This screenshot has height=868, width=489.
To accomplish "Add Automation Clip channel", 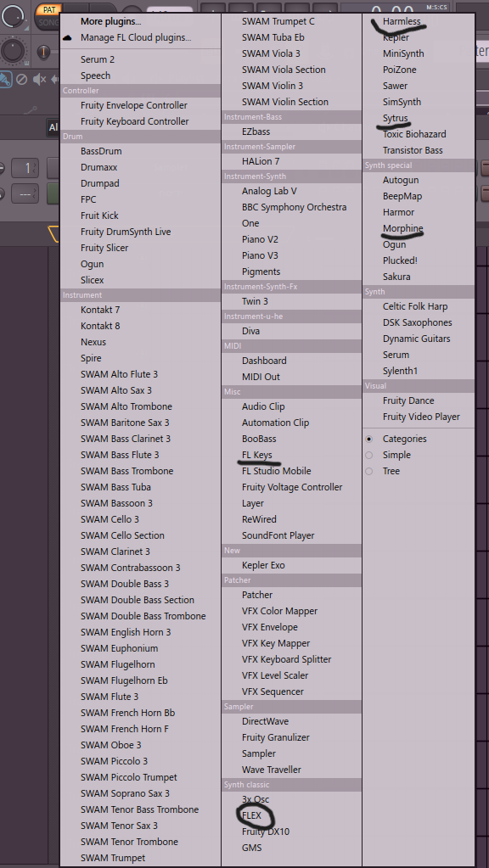I will (x=275, y=423).
